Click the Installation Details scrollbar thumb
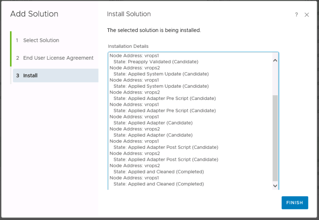 coord(275,137)
